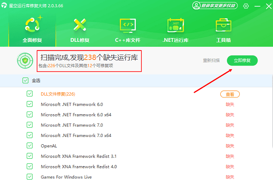Minimize the repair master window
Image resolution: width=273 pixels, height=182 pixels.
258,6
